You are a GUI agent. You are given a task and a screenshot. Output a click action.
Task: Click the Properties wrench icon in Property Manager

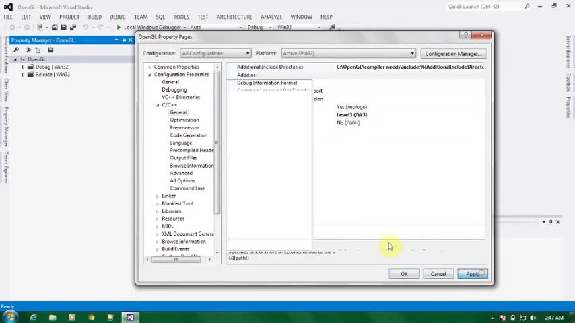click(x=16, y=50)
